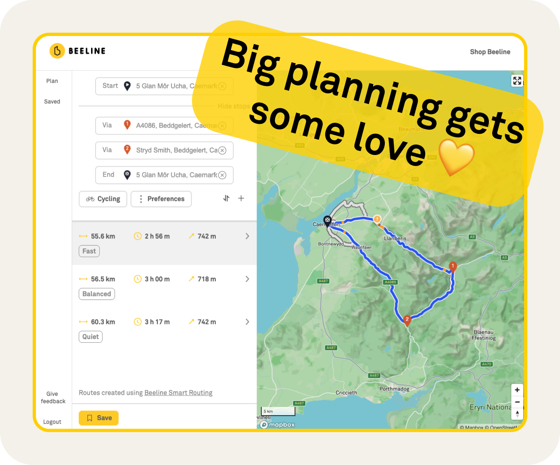Screen dimensions: 560x465
Task: Click the 55.6 km distance text
Action: 103,236
